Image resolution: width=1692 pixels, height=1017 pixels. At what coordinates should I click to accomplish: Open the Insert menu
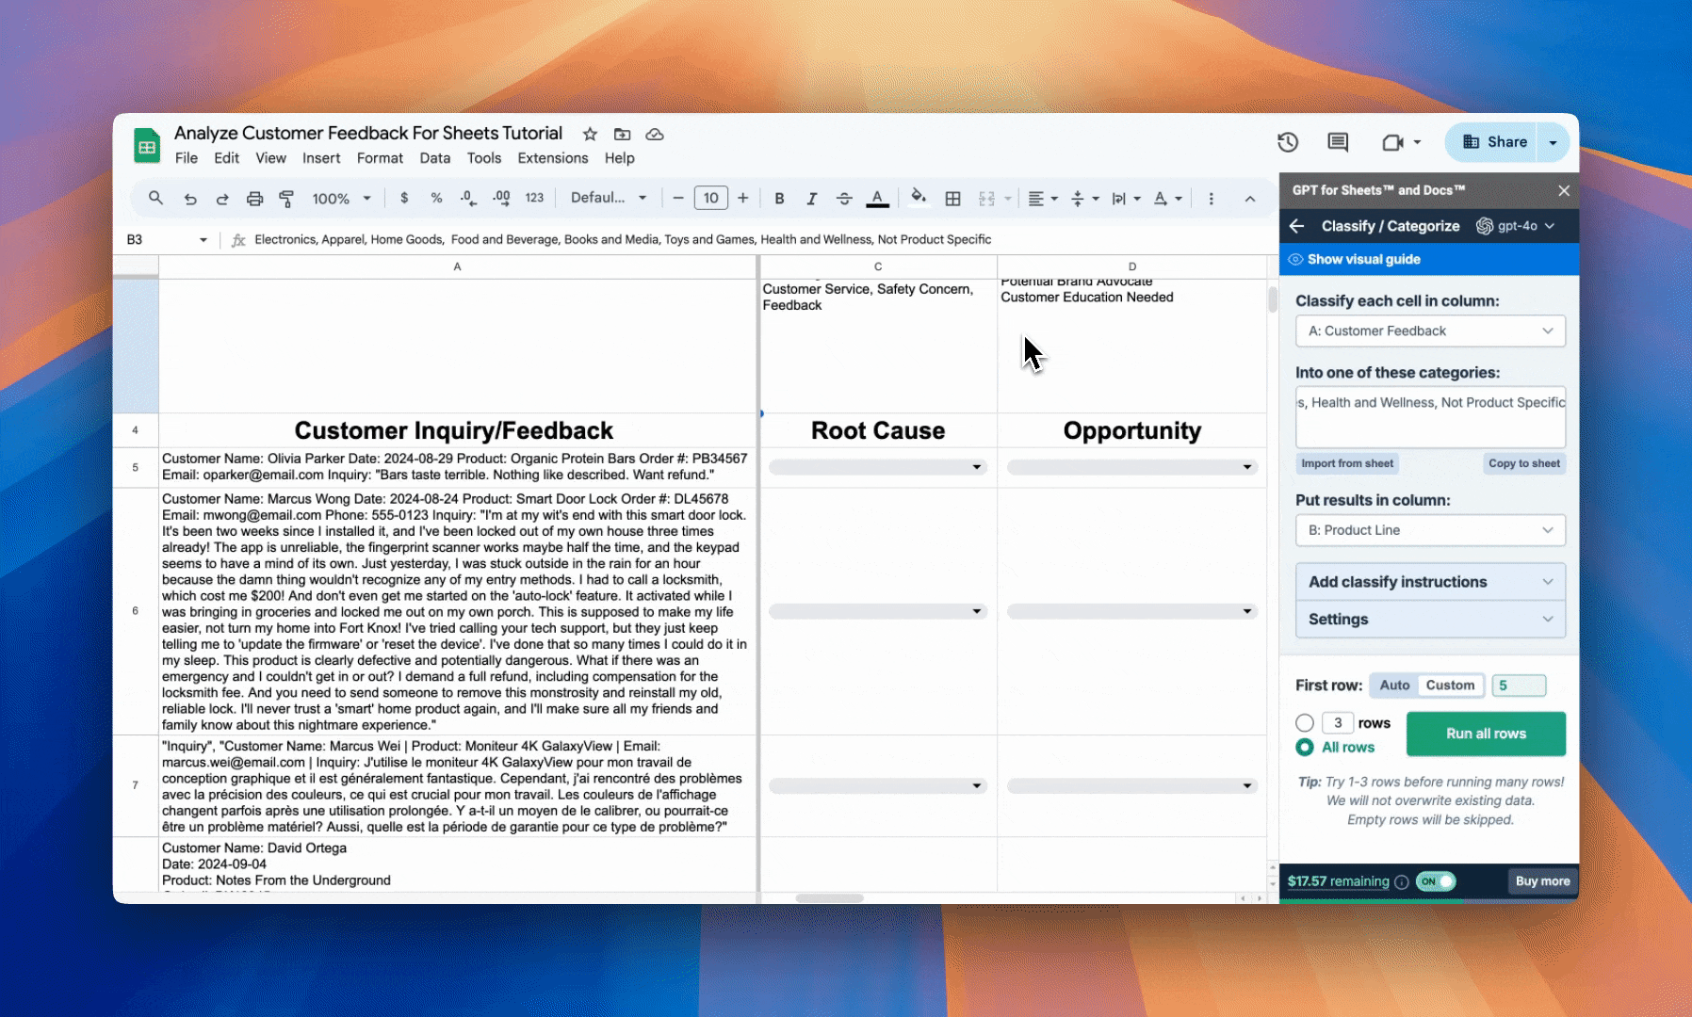coord(321,158)
